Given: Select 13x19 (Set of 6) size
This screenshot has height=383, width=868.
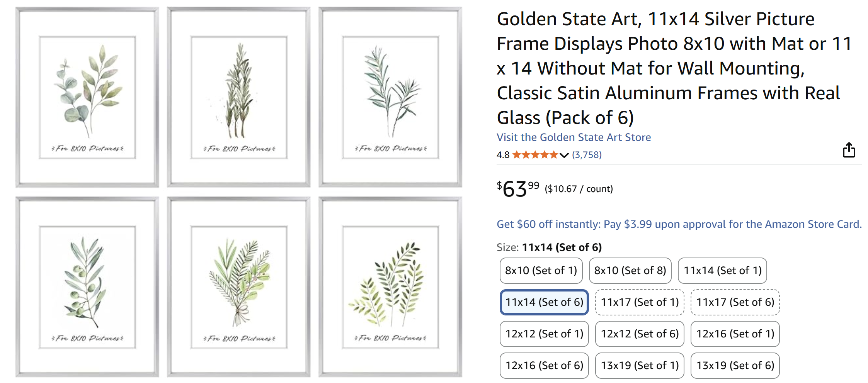Looking at the screenshot, I should tap(735, 365).
